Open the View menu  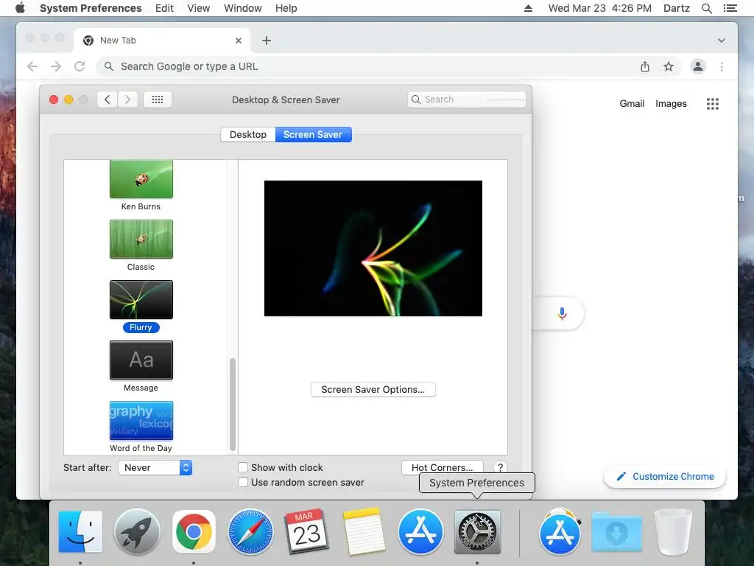(199, 8)
